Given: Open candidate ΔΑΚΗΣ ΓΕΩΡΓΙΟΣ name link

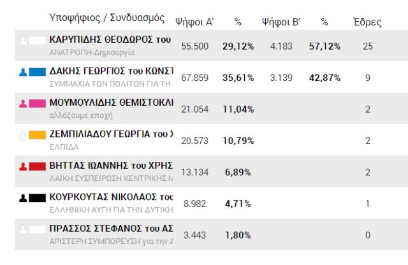Looking at the screenshot, I should (110, 71).
